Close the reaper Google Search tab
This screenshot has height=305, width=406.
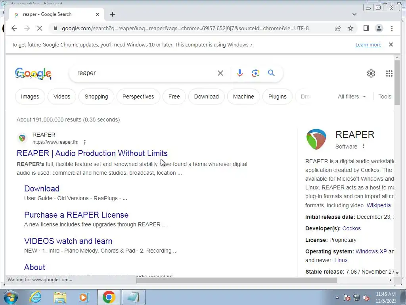[98, 14]
